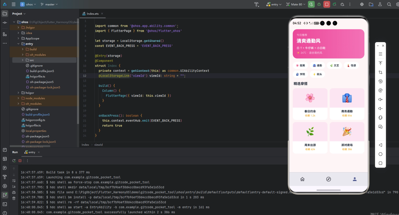The image size is (399, 215).
Task: Tap the home tab in app
Action: (x=302, y=179)
